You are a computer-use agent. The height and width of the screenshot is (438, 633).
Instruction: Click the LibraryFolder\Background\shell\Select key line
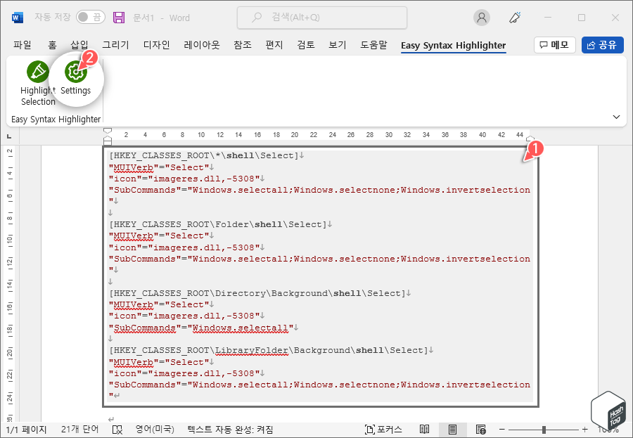[269, 350]
